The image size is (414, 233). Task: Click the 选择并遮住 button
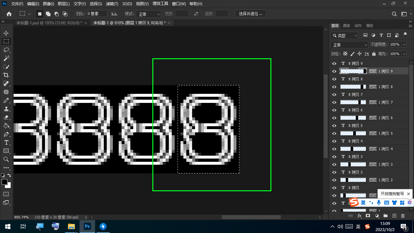click(251, 14)
